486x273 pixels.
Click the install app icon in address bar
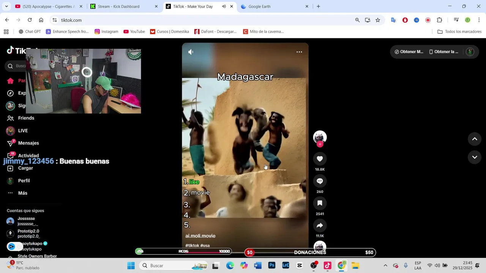[368, 20]
